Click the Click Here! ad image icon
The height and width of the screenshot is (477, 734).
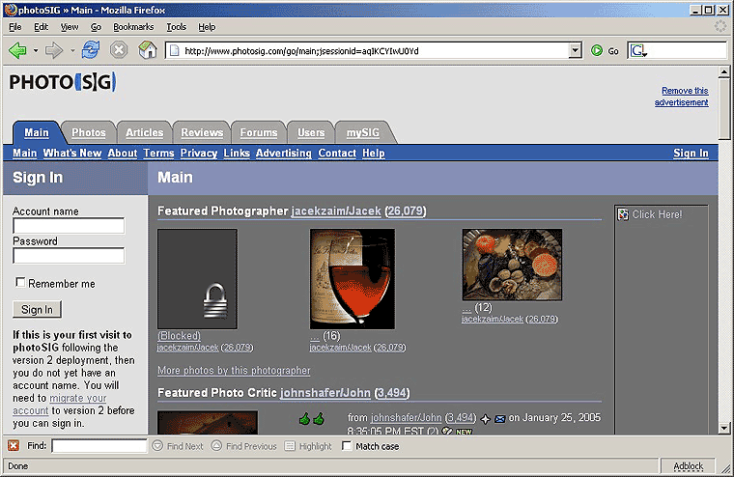(x=623, y=214)
